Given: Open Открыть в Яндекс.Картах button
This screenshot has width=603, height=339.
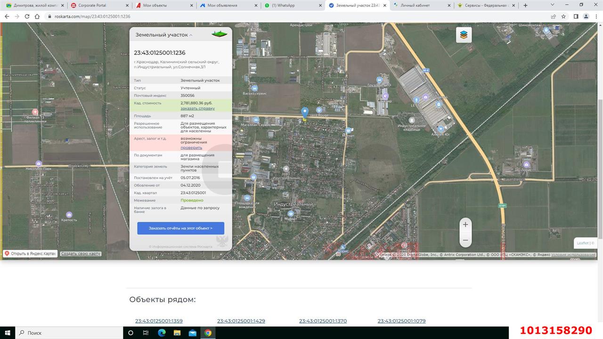Looking at the screenshot, I should tap(30, 253).
